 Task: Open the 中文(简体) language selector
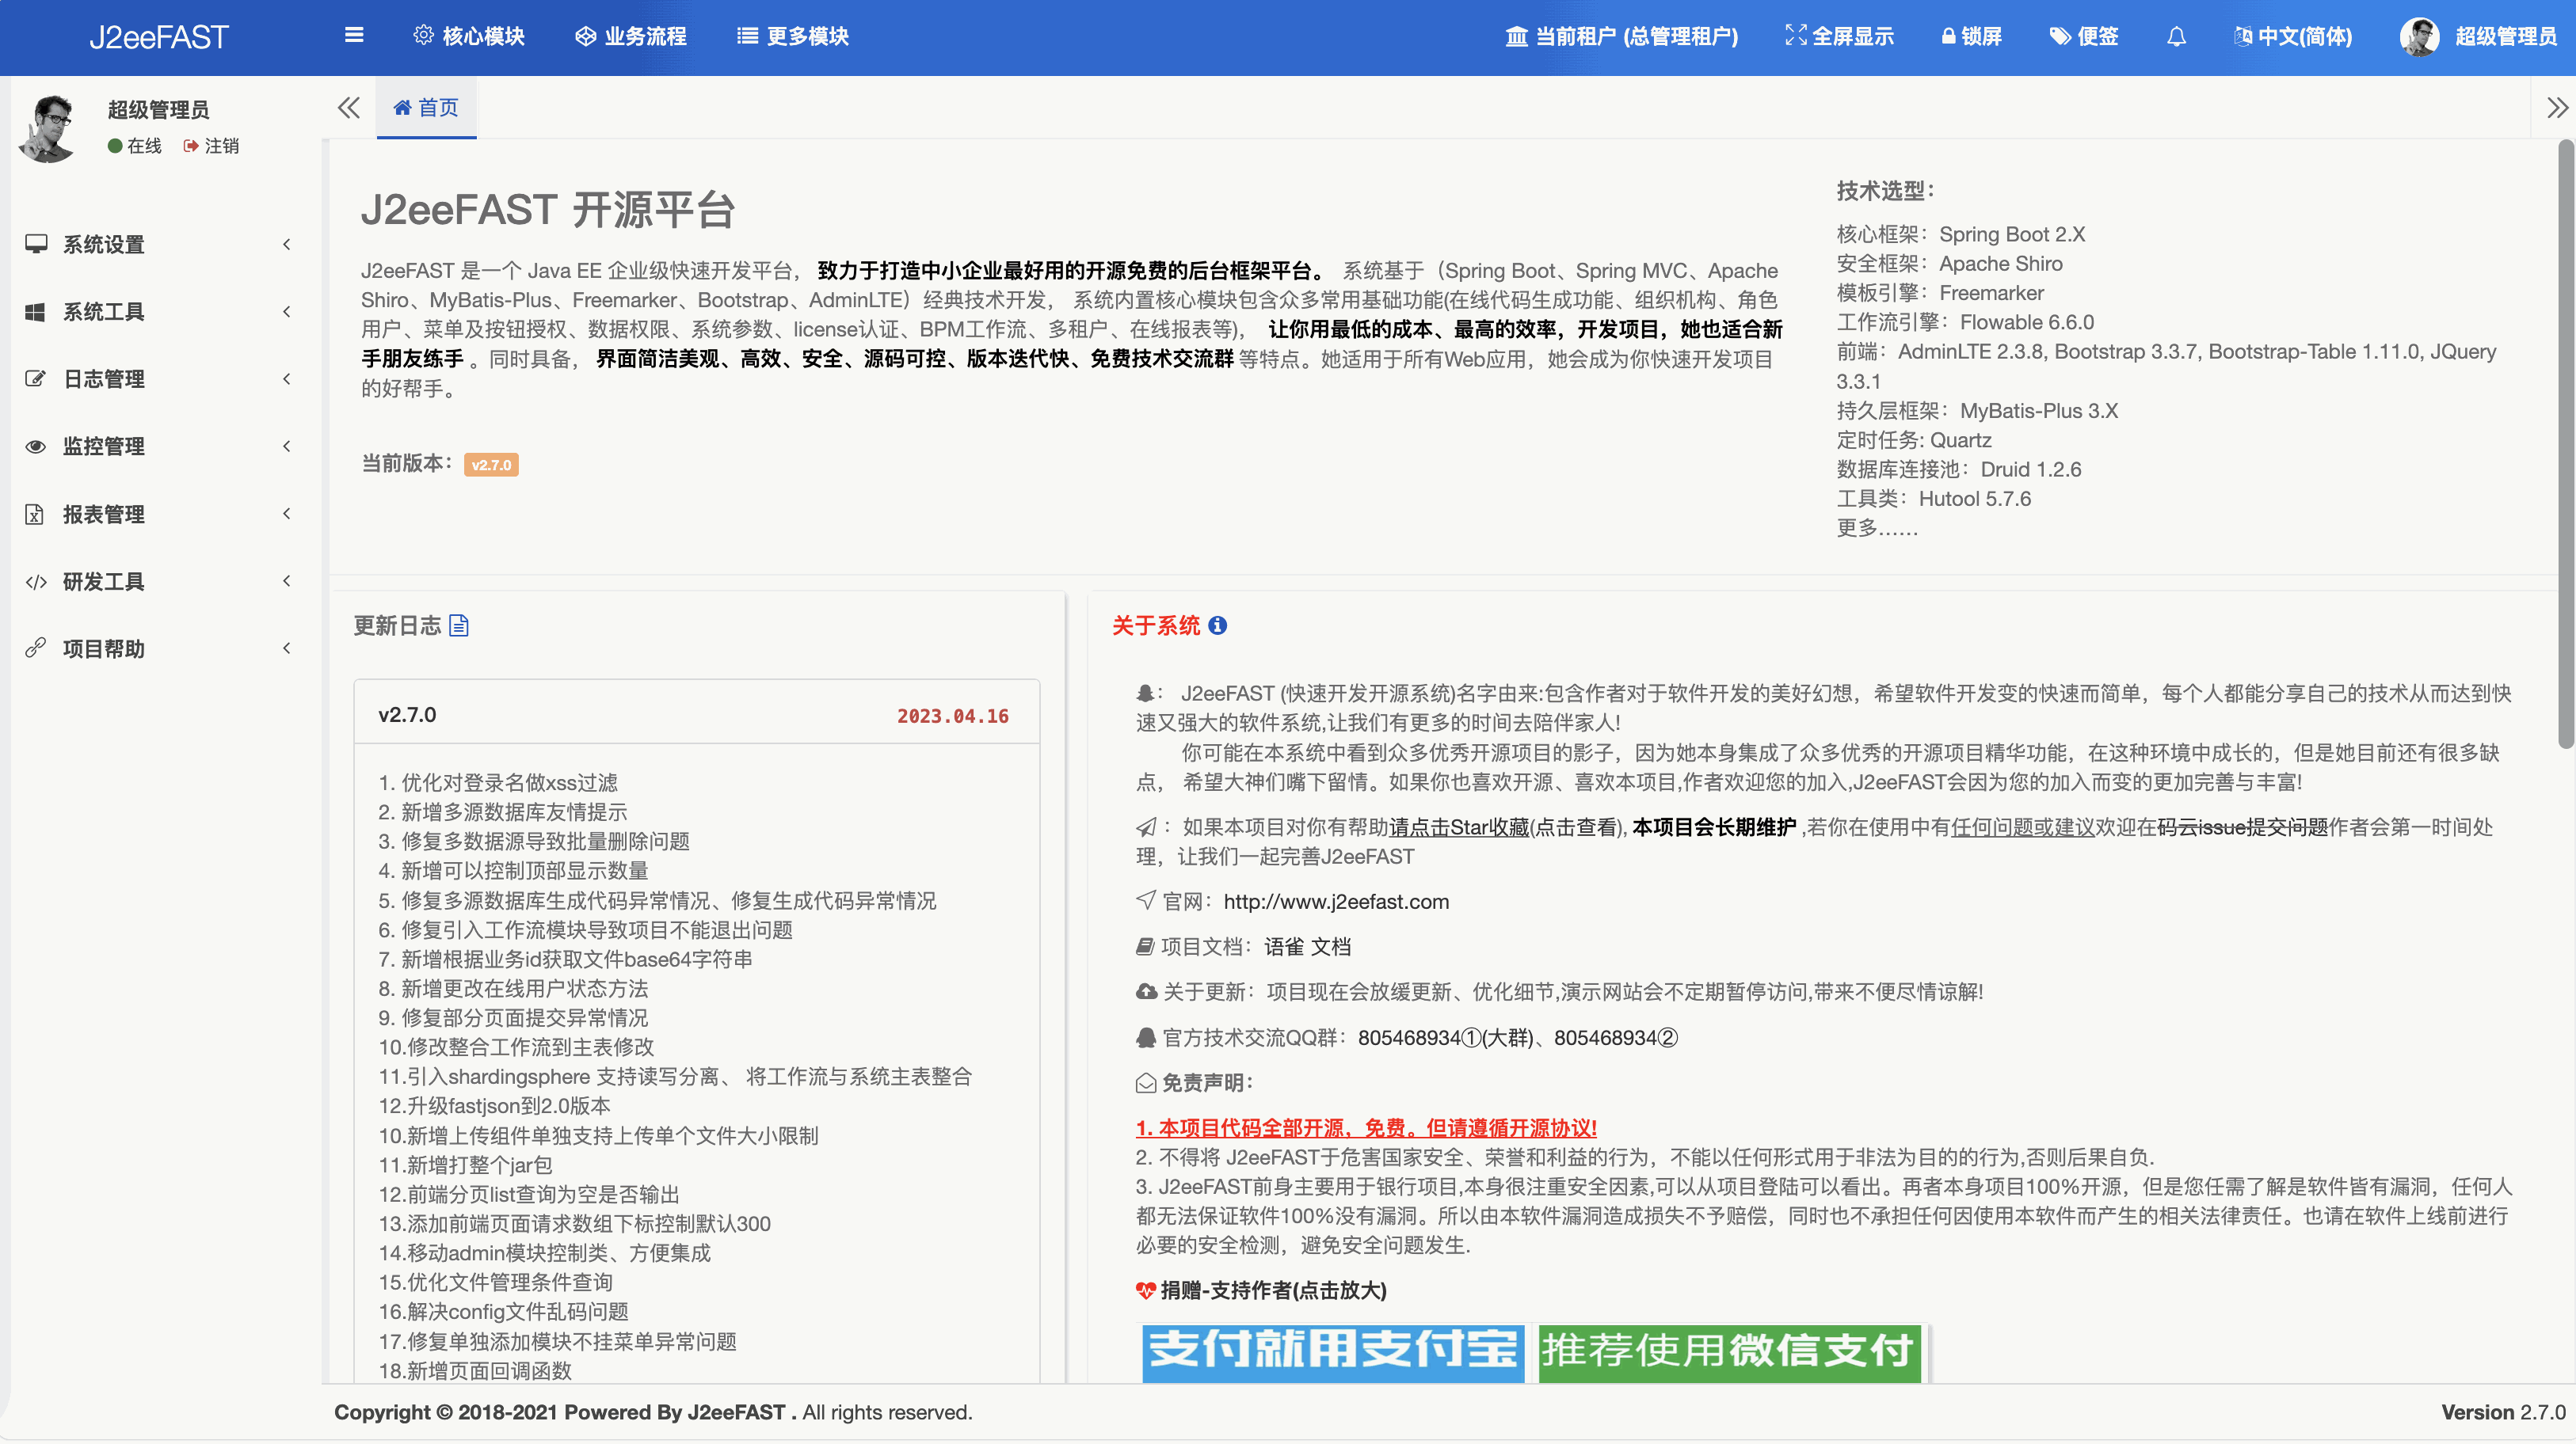tap(2293, 37)
